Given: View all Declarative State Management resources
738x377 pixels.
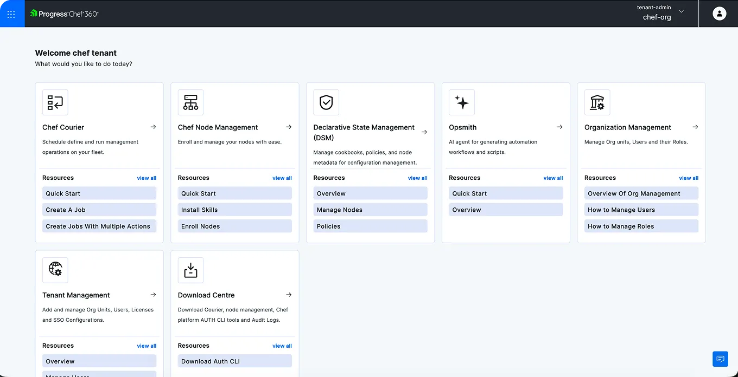Looking at the screenshot, I should tap(418, 178).
